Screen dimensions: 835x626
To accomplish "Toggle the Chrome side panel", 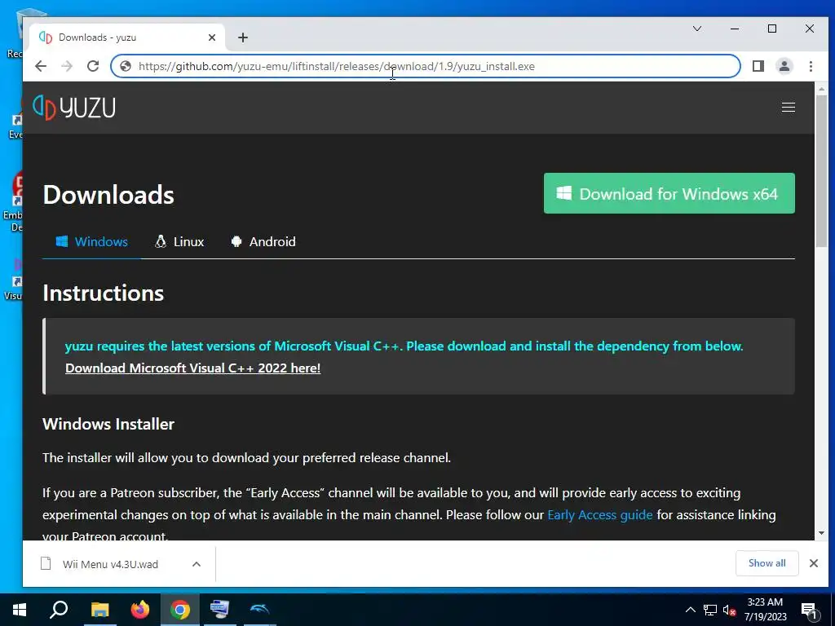I will point(758,66).
